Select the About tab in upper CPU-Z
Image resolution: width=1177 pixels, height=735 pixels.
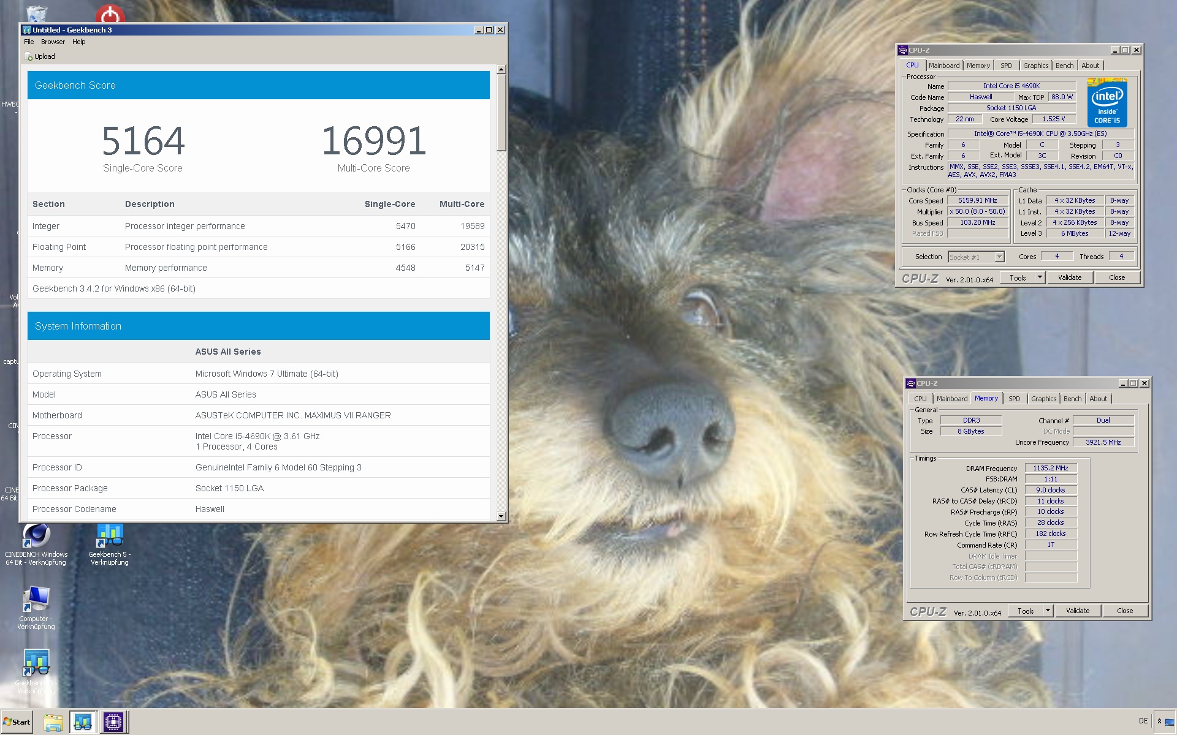pyautogui.click(x=1091, y=66)
